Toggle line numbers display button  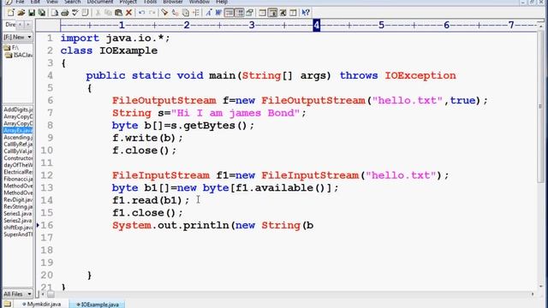tap(240, 13)
